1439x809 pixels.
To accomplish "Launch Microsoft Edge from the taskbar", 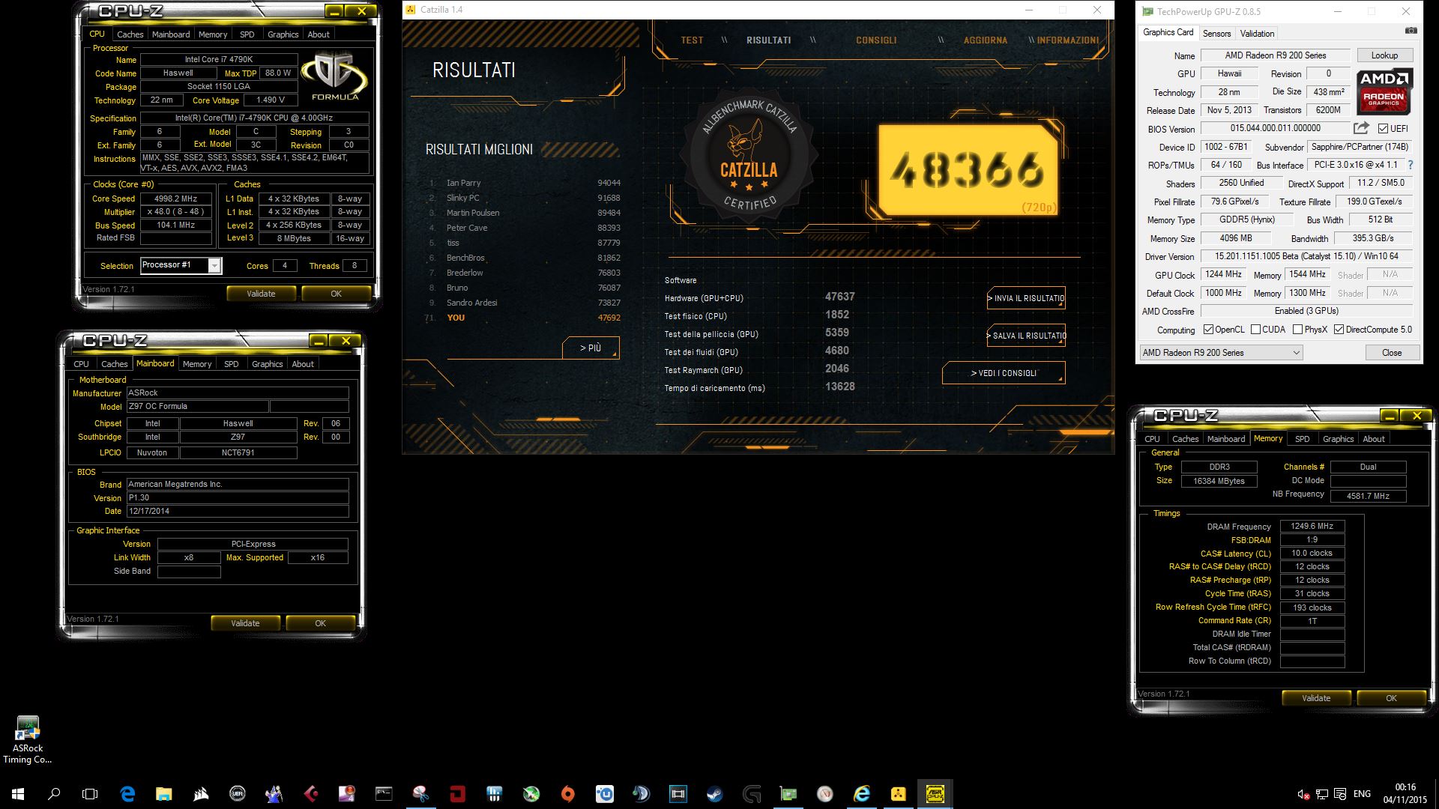I will (x=127, y=794).
